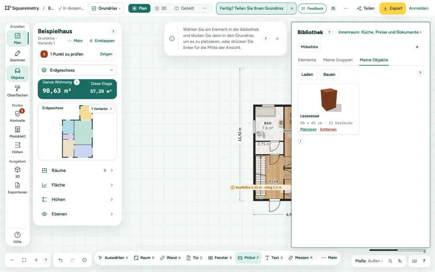This screenshot has width=435, height=272.
Task: Open the collaborators people icon
Action: click(x=333, y=8)
